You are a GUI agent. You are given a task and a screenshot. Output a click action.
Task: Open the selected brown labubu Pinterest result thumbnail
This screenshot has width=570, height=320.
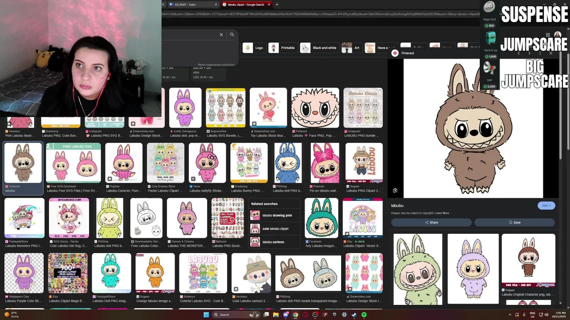click(23, 163)
